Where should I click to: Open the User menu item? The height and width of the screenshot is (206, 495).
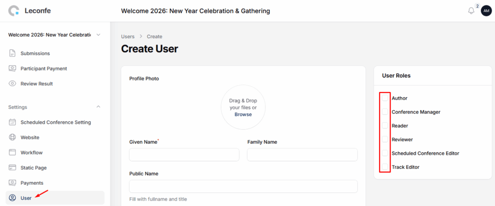coord(26,198)
